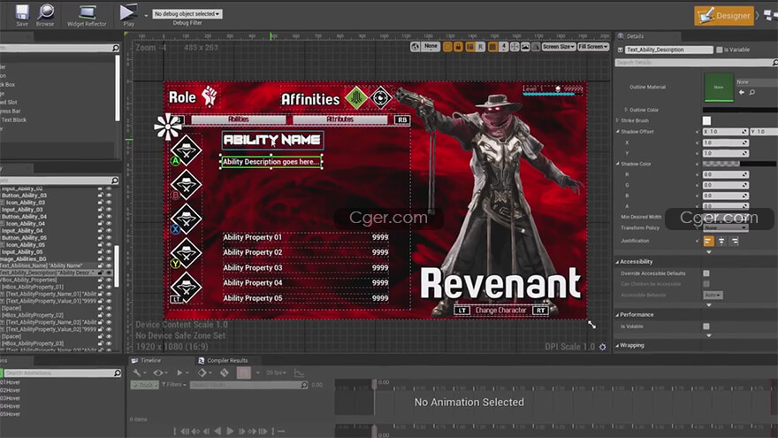Click the Search Details field

[695, 63]
